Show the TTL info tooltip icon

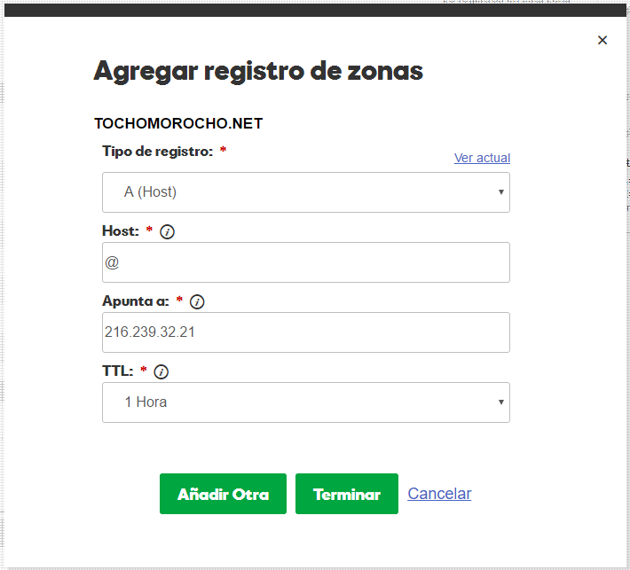point(161,372)
